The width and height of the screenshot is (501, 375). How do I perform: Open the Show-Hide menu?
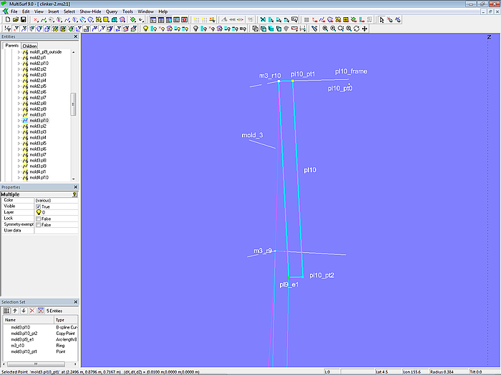pos(90,11)
